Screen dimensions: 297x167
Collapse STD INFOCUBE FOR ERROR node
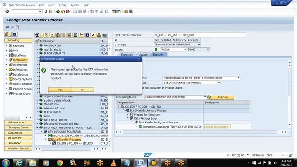41,131
